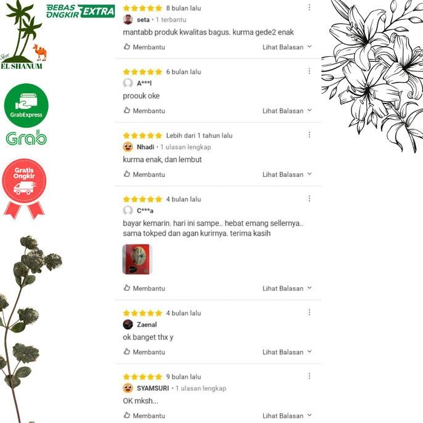Viewport: 423px width, 423px height.
Task: Expand Lihat Balasan on seta's review
Action: 287,47
